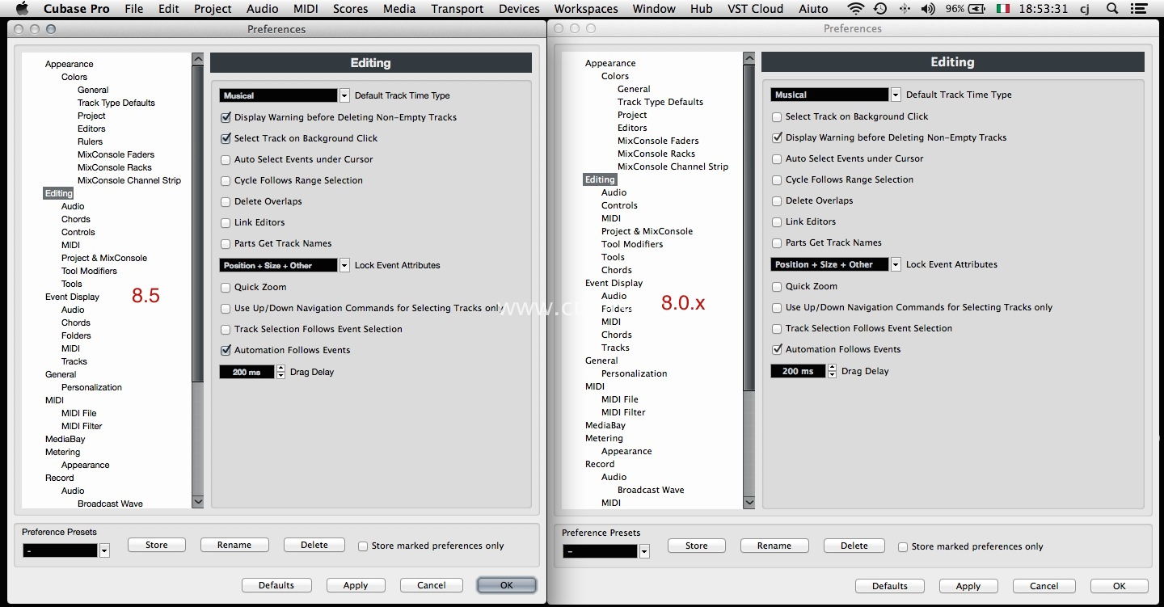Uncheck Select Track on Background Click in left window
The image size is (1164, 607).
[226, 138]
